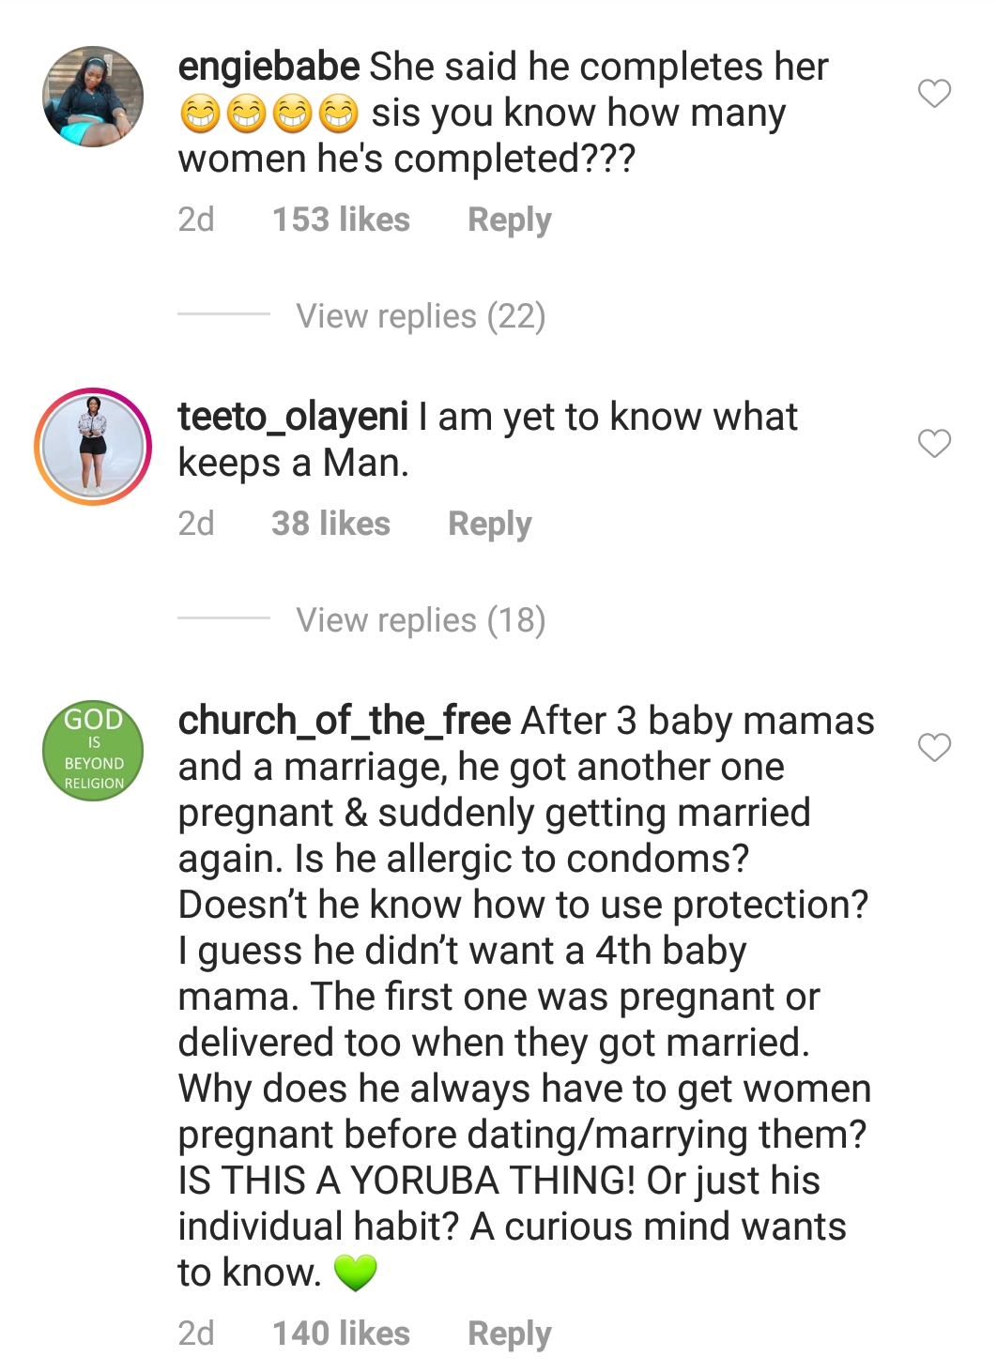View who gave 153 likes
Image resolution: width=997 pixels, height=1372 pixels.
[341, 220]
